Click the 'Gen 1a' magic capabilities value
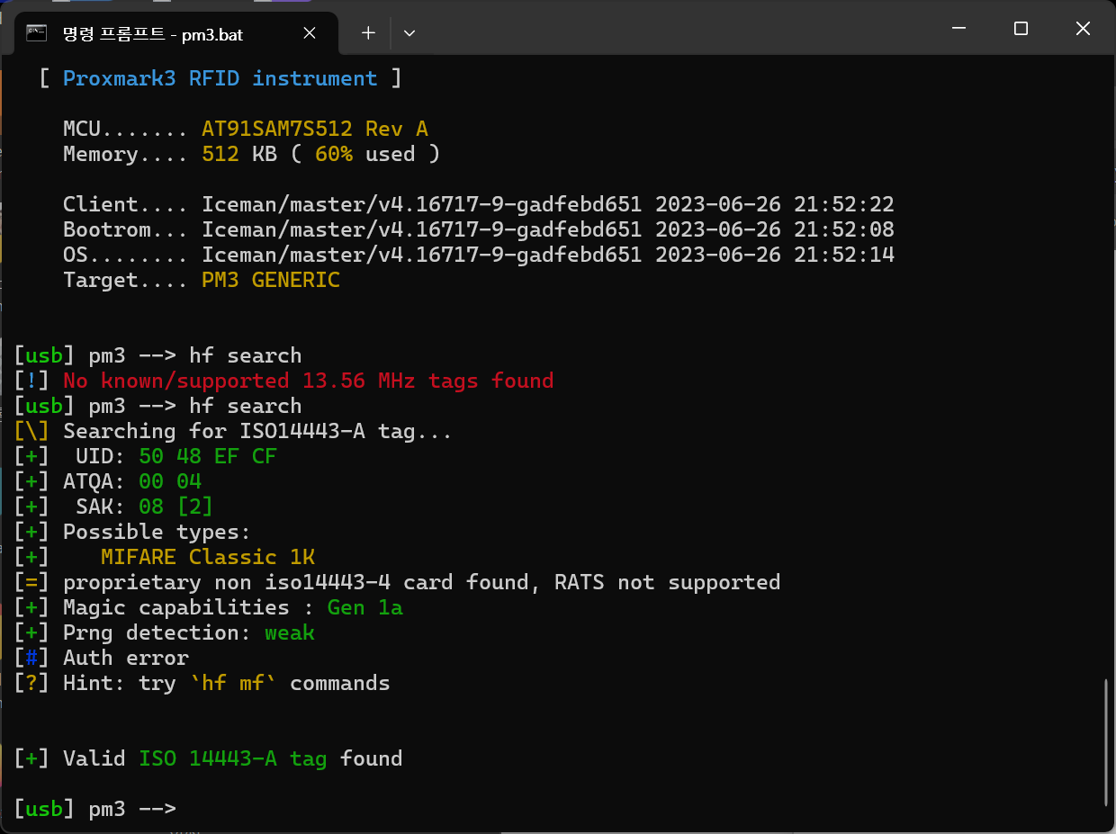The height and width of the screenshot is (834, 1116). (x=364, y=607)
